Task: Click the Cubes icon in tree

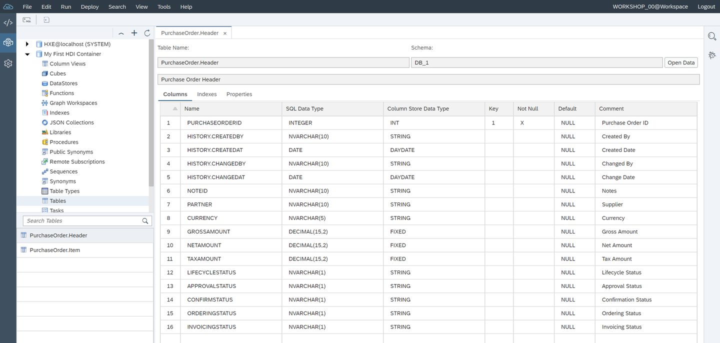Action: click(45, 73)
